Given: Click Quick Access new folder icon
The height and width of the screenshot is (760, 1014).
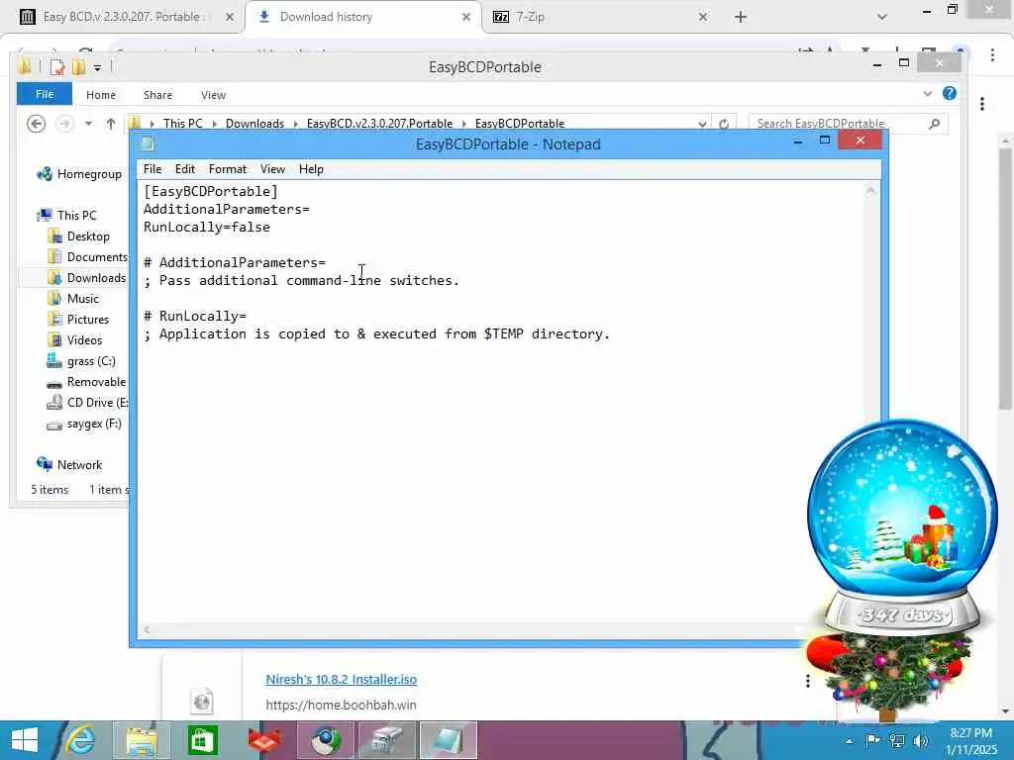Looking at the screenshot, I should tap(78, 66).
